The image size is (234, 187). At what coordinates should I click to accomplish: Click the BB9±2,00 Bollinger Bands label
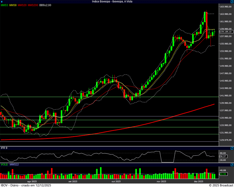45,5
